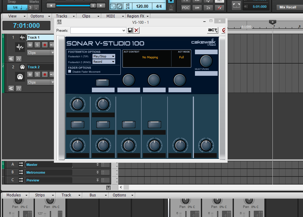Expand the Master bus strip
This screenshot has width=303, height=217.
click(97, 164)
